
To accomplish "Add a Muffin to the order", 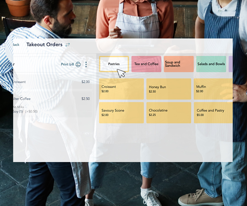I will (213, 89).
